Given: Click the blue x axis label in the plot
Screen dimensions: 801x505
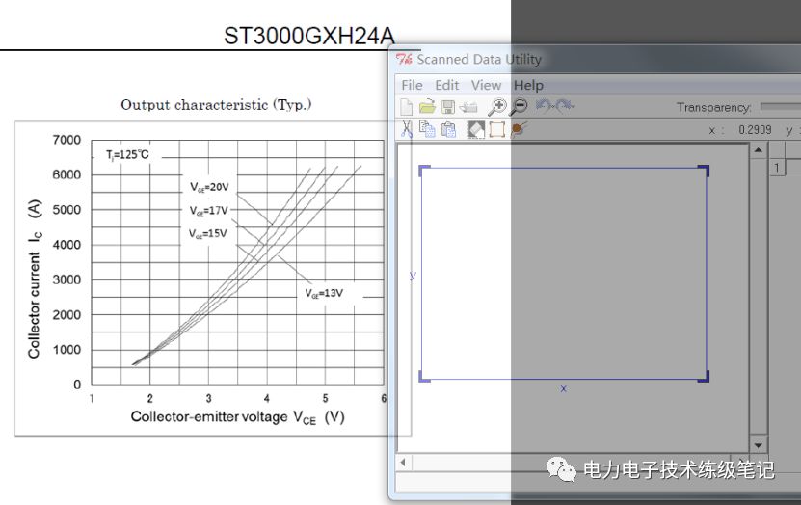Looking at the screenshot, I should point(563,388).
